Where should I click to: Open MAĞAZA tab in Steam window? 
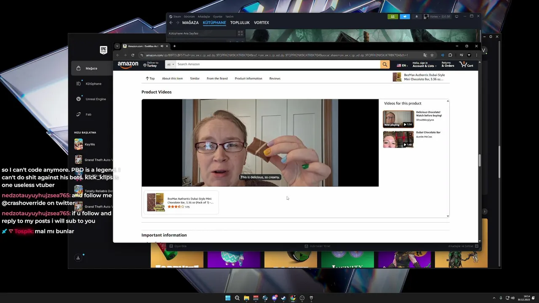190,23
